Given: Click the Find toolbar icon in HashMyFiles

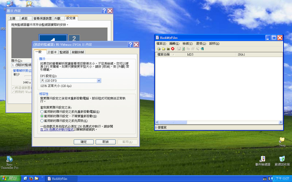Looking at the screenshot, I should pos(198,49).
